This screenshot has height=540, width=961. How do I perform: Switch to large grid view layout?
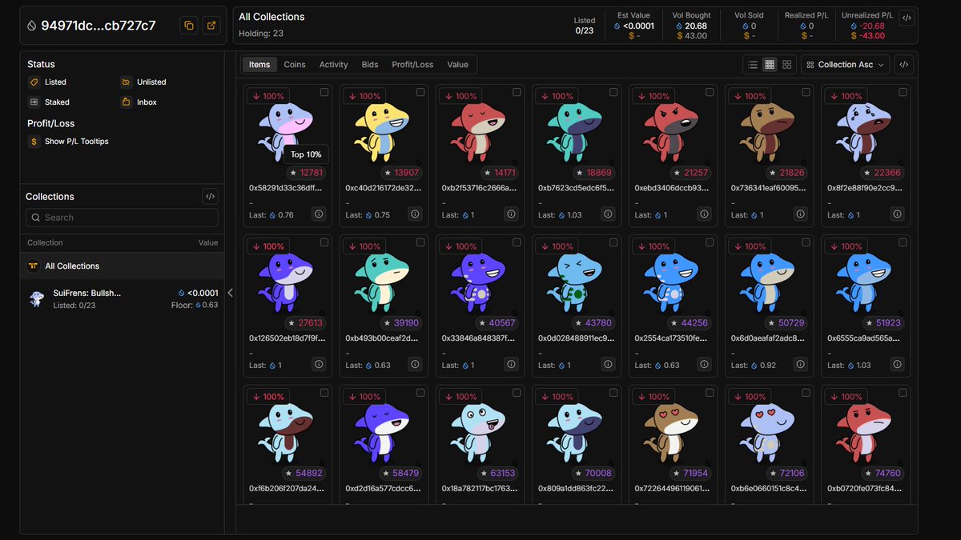[x=787, y=65]
